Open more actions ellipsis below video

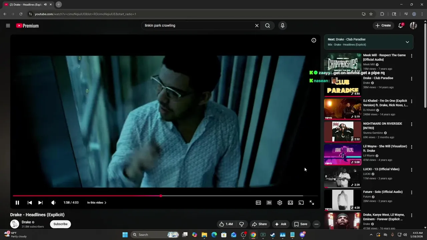pyautogui.click(x=316, y=224)
